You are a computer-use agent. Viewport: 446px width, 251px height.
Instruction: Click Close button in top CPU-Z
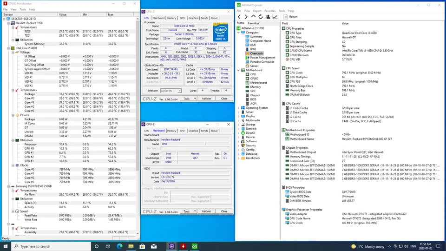coord(224,99)
